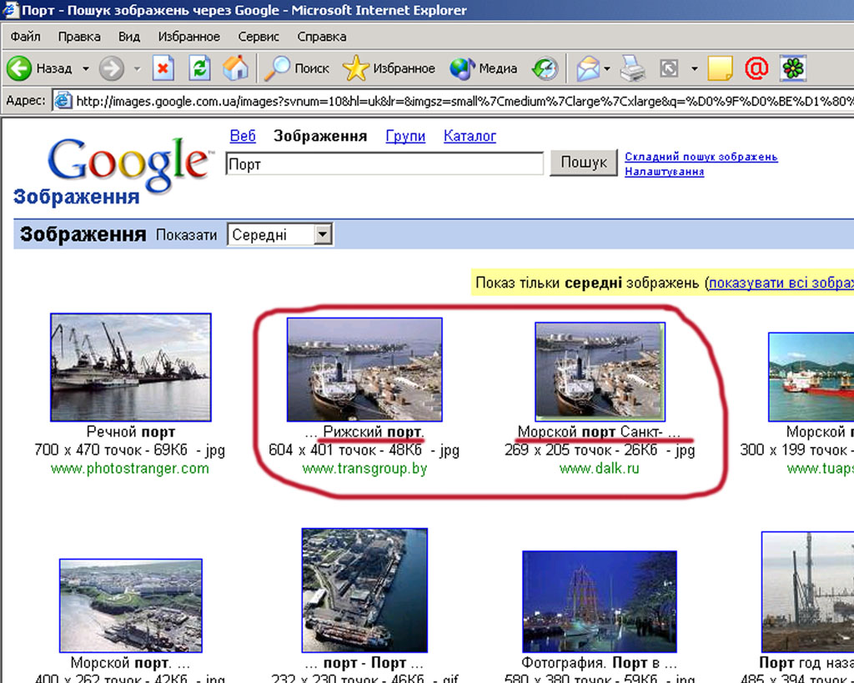Click in the Google search field containing 'Порт'
This screenshot has width=854, height=683.
click(x=384, y=164)
